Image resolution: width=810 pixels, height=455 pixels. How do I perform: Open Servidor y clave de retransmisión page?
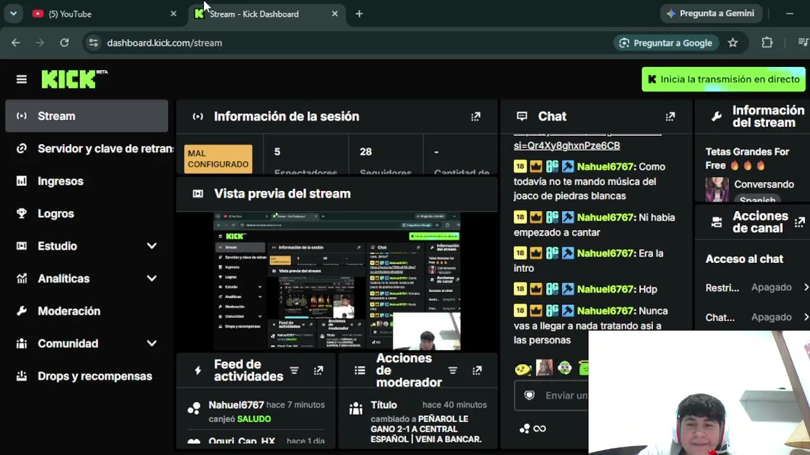87,149
